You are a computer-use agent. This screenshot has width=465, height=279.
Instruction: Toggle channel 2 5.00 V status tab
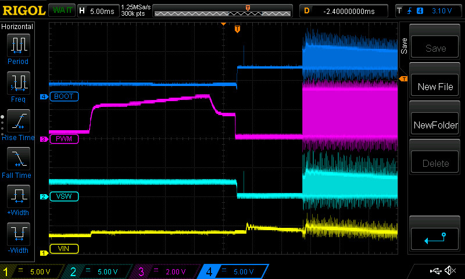tap(99, 271)
